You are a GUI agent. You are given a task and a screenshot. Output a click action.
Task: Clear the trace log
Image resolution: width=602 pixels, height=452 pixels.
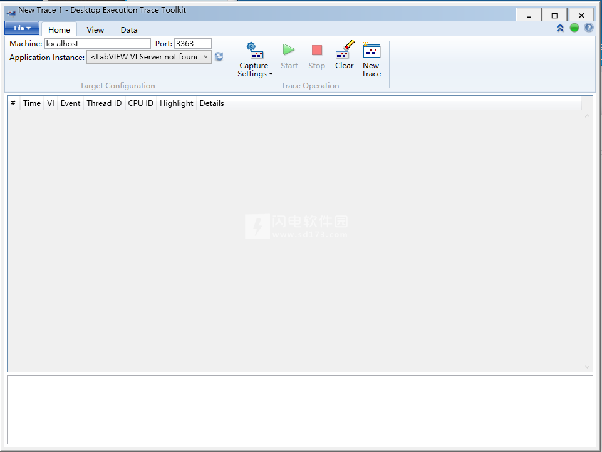coord(345,56)
